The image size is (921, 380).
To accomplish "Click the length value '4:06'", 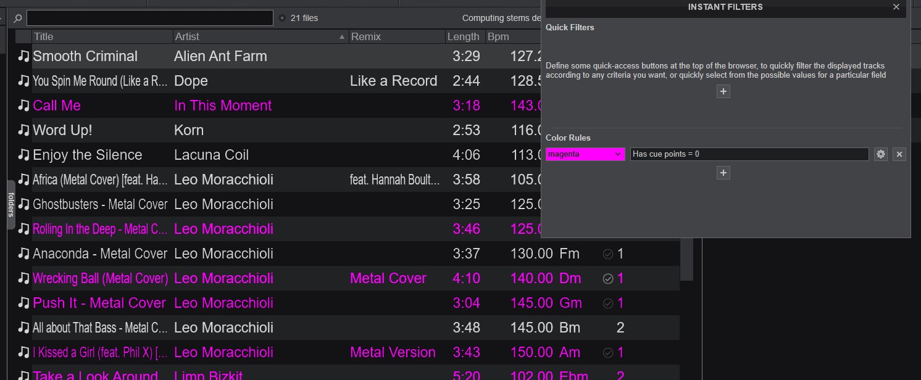I will coord(466,155).
